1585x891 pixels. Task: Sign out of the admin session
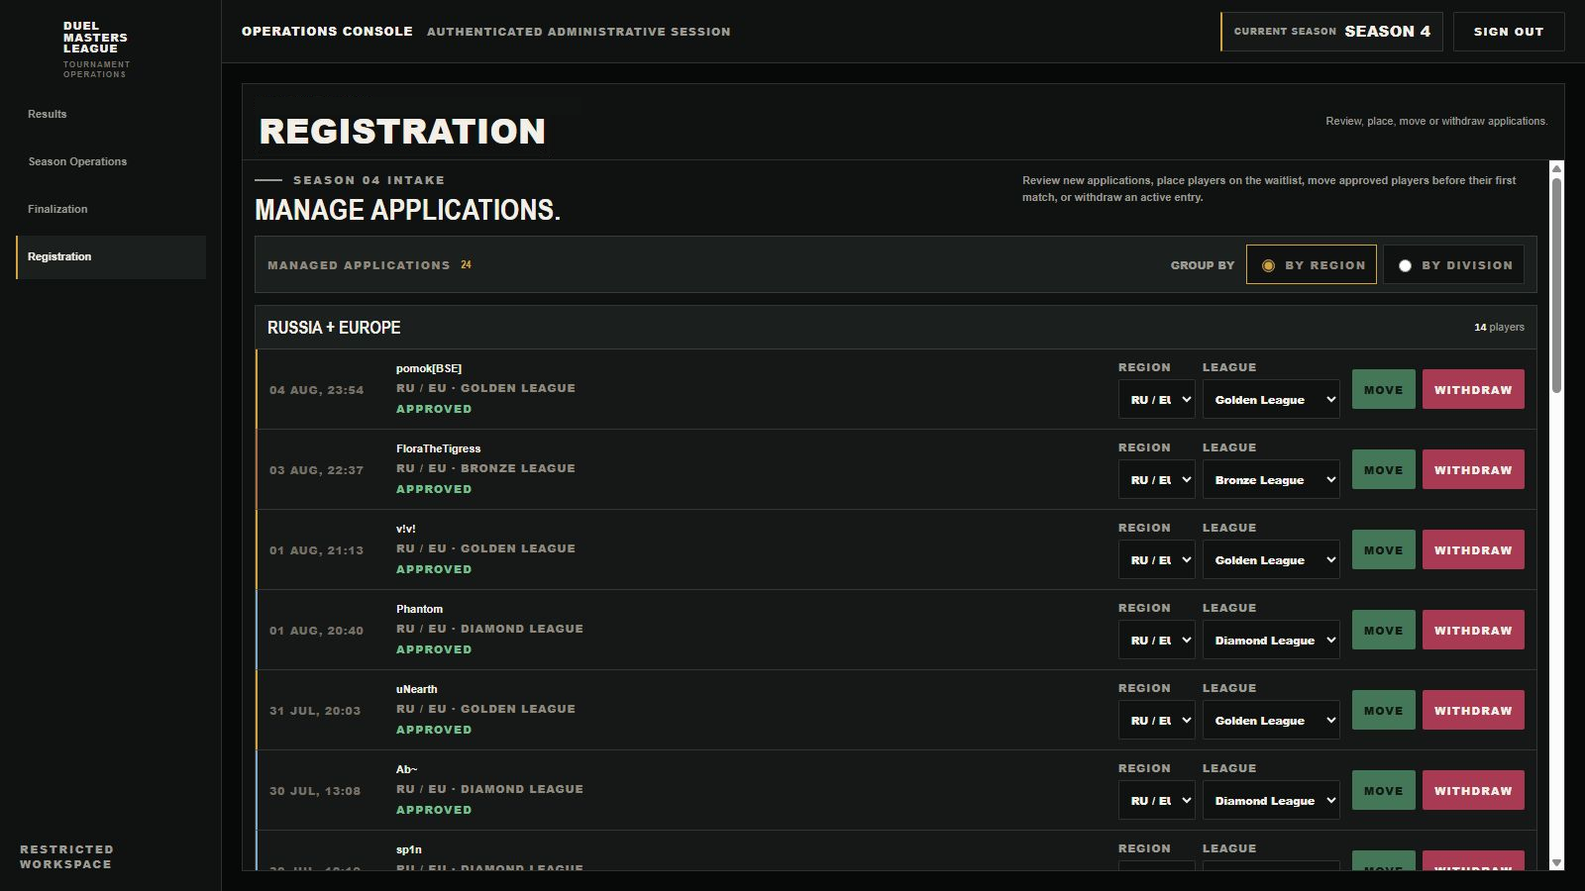[1509, 32]
